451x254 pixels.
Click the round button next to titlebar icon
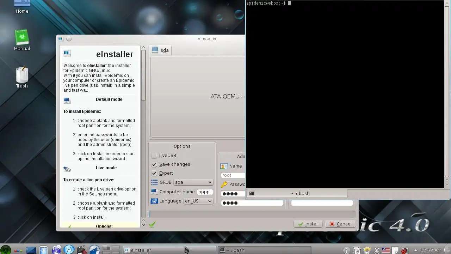[x=69, y=38]
